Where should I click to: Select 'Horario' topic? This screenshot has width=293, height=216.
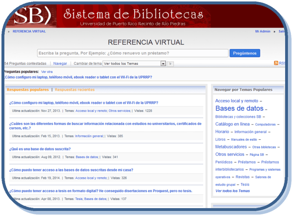click(222, 132)
